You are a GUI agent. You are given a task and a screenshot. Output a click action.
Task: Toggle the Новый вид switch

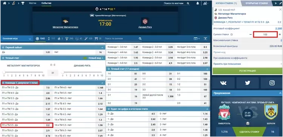click(85, 58)
